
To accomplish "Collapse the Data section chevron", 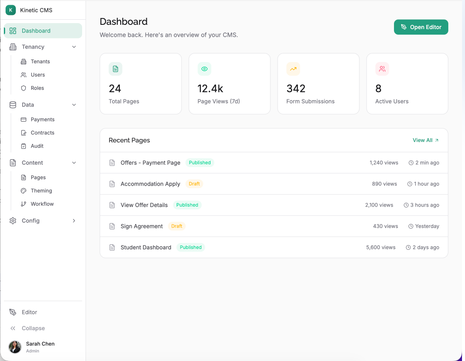I will click(74, 105).
